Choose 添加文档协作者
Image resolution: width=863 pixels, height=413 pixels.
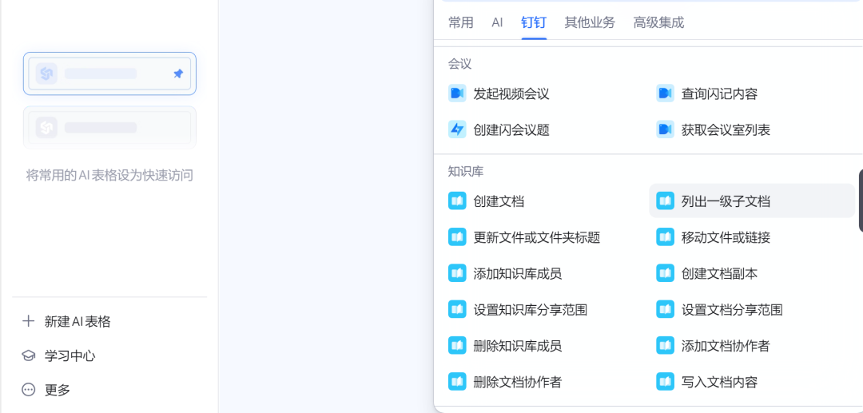coord(726,346)
